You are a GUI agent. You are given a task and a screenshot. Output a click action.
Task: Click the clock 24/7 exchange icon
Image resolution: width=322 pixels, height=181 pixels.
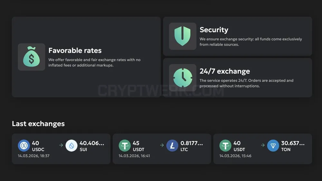[x=183, y=77]
